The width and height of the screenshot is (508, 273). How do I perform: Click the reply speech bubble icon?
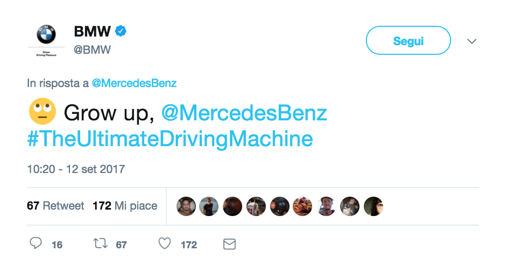(36, 244)
